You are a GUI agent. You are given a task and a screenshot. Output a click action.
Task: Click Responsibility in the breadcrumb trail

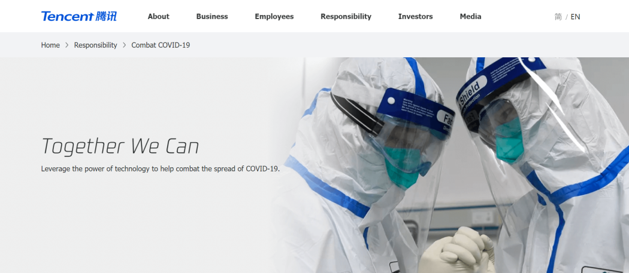click(95, 45)
